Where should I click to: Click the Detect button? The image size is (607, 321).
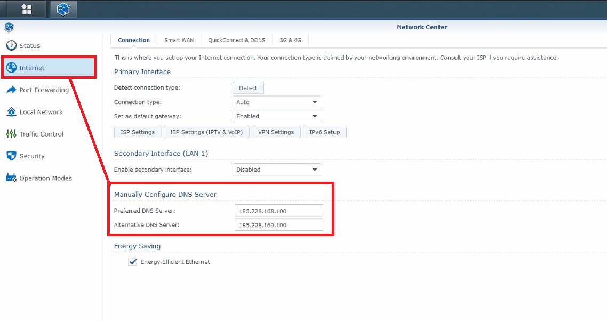coord(248,88)
